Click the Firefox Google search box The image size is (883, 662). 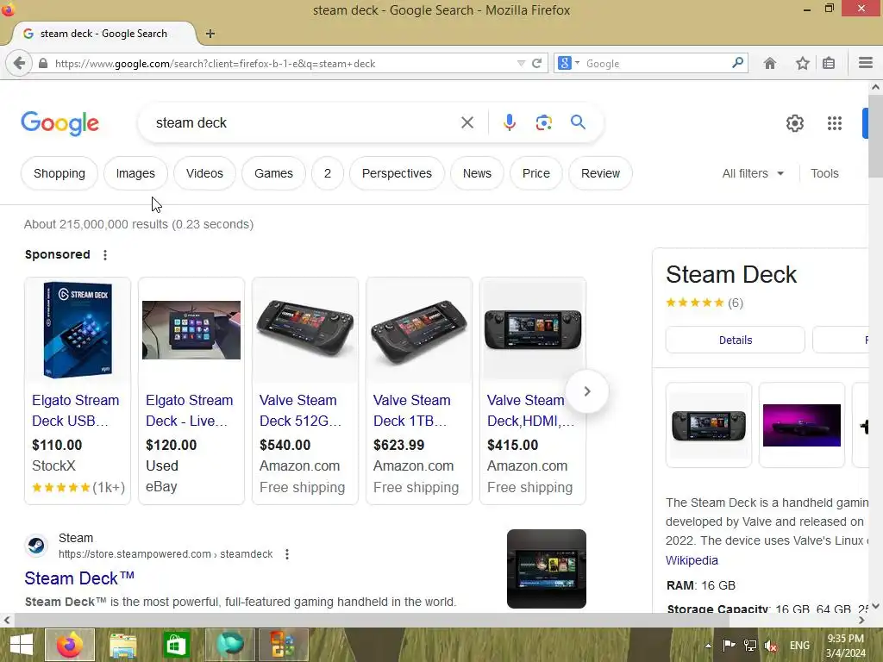coord(656,63)
